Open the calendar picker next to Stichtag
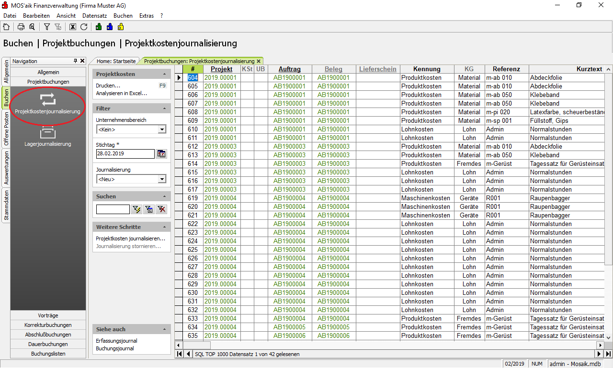Image resolution: width=613 pixels, height=368 pixels. click(x=161, y=154)
